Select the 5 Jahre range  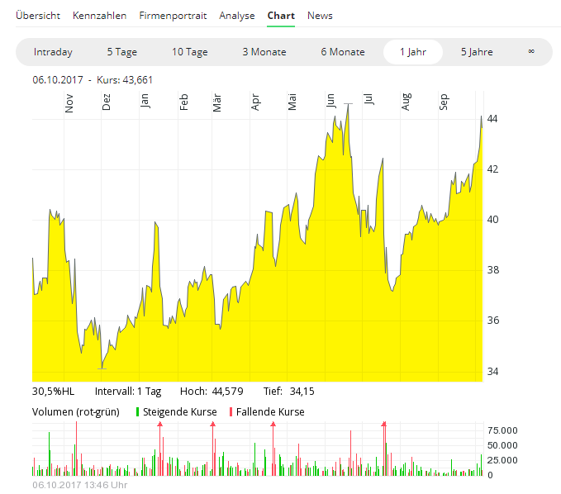click(x=477, y=52)
